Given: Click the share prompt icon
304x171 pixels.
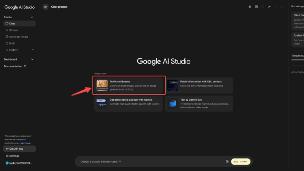Looking at the screenshot, I should tap(263, 6).
